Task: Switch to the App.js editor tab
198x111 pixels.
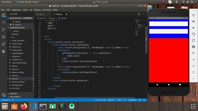Action: coord(43,14)
